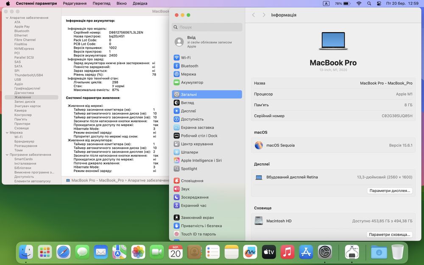This screenshot has width=424, height=265.
Task: Launch Finder from the Dock
Action: click(x=26, y=252)
